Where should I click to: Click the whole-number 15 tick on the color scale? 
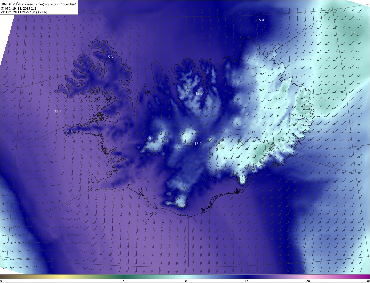[x=246, y=281]
